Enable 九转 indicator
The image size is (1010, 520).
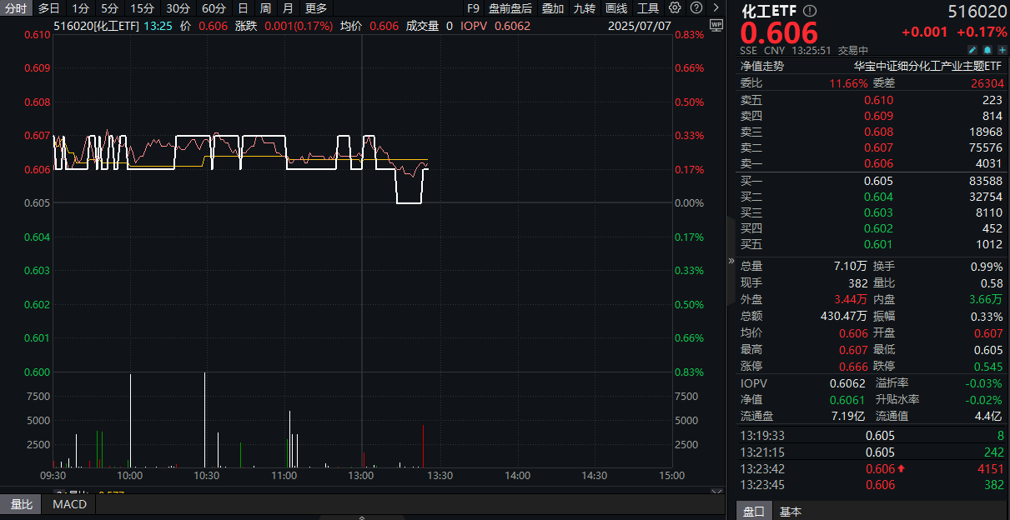pos(584,8)
